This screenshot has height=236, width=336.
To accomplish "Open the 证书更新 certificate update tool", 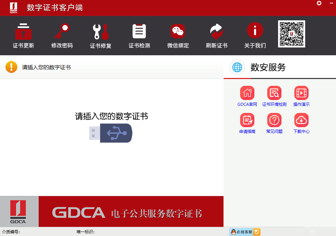I will [x=23, y=36].
